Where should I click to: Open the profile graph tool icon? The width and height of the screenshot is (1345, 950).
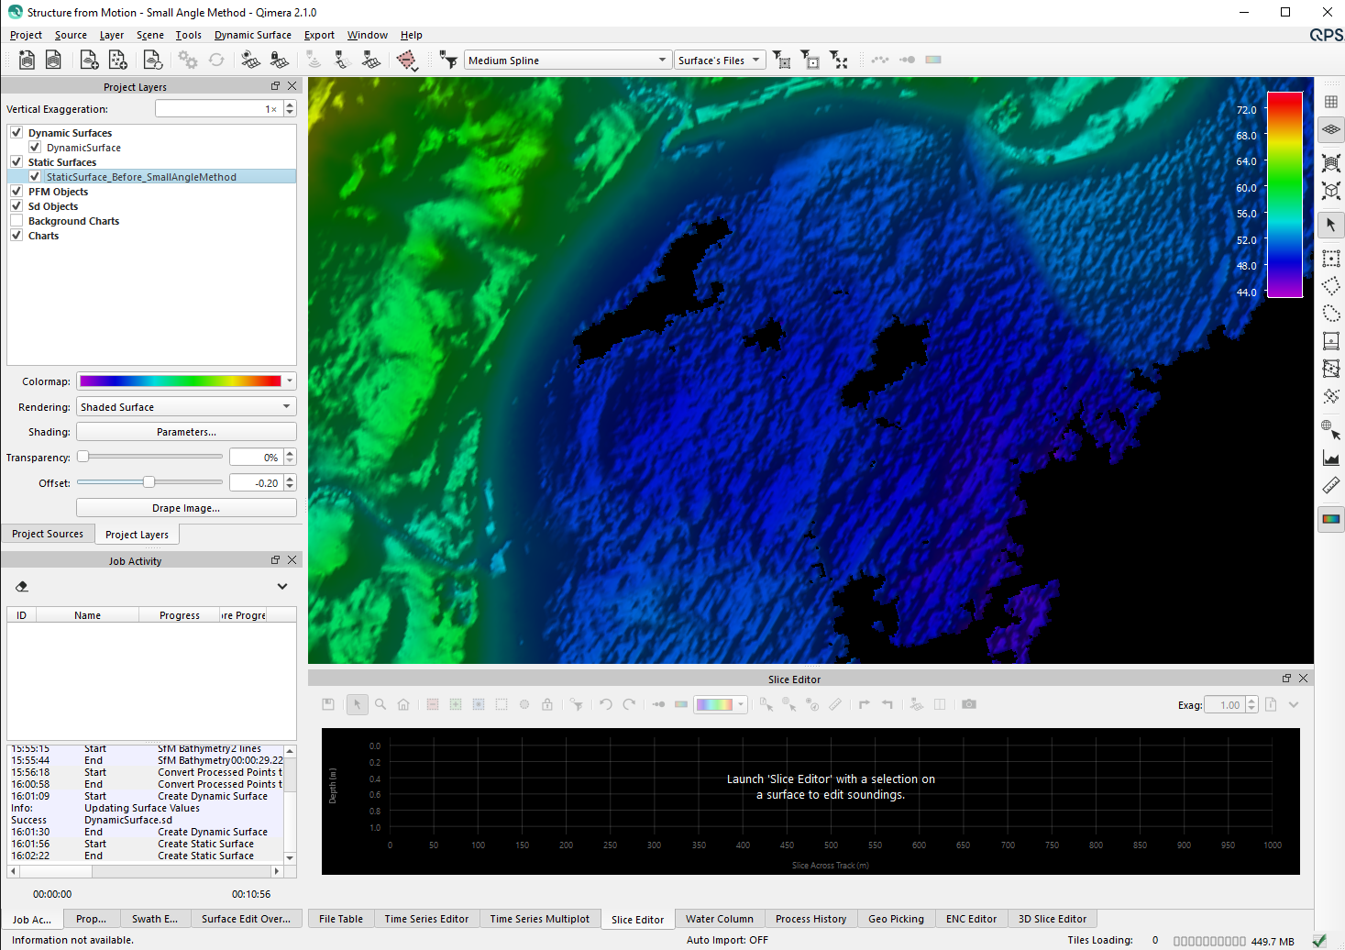(1331, 458)
